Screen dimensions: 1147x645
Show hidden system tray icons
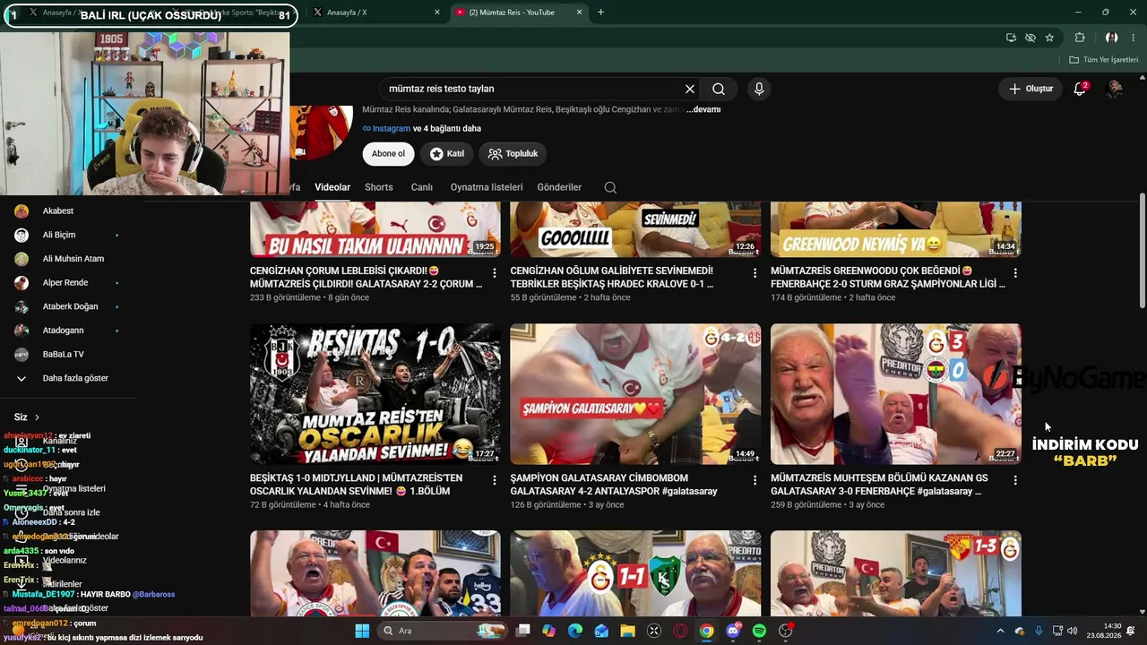(x=1000, y=631)
